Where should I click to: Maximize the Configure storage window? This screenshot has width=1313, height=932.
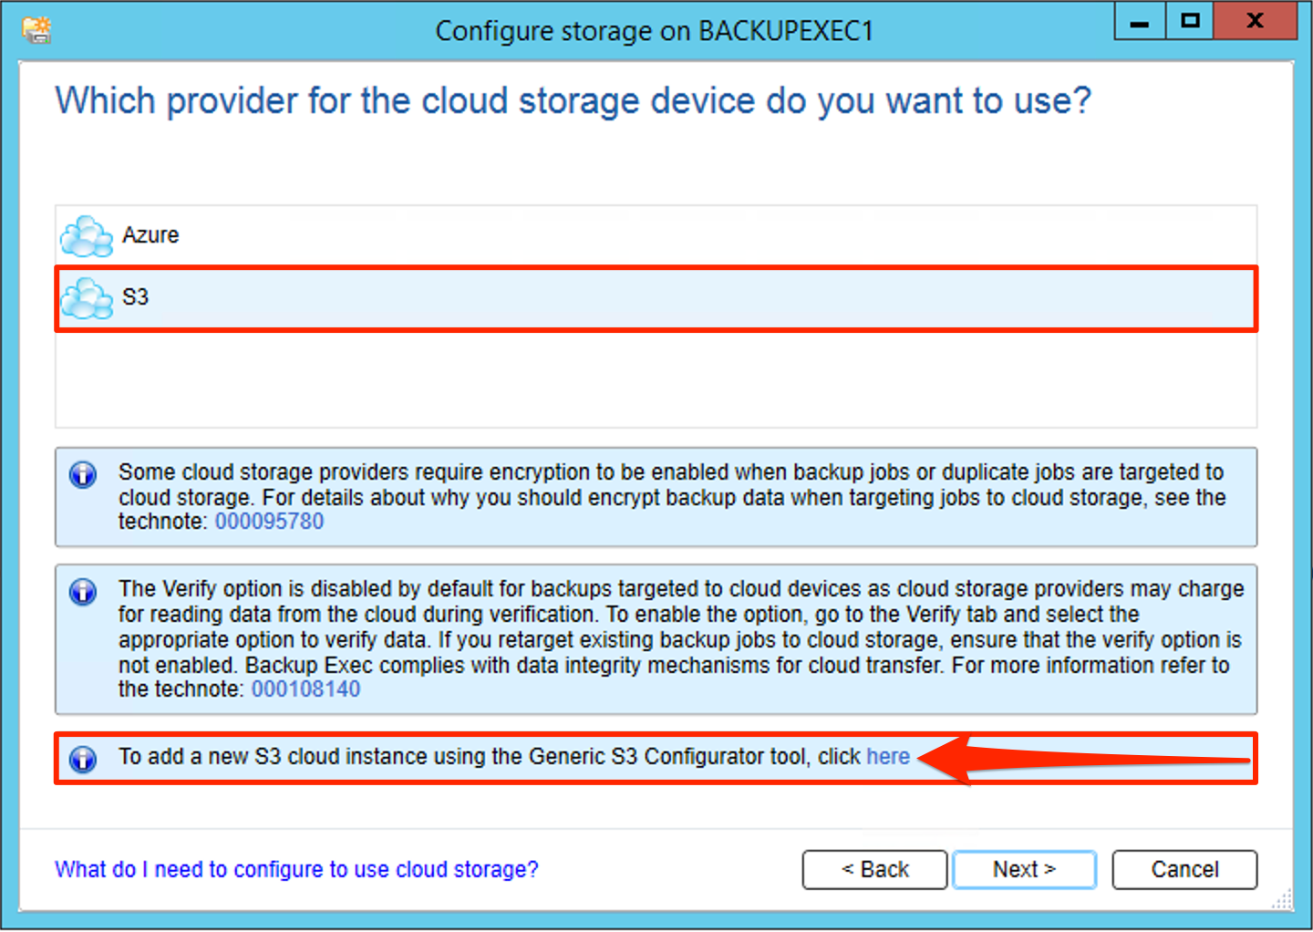[1190, 21]
